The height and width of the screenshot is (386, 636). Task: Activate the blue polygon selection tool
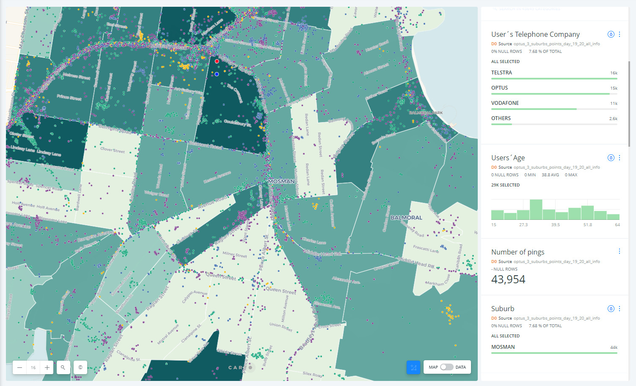[x=413, y=367]
